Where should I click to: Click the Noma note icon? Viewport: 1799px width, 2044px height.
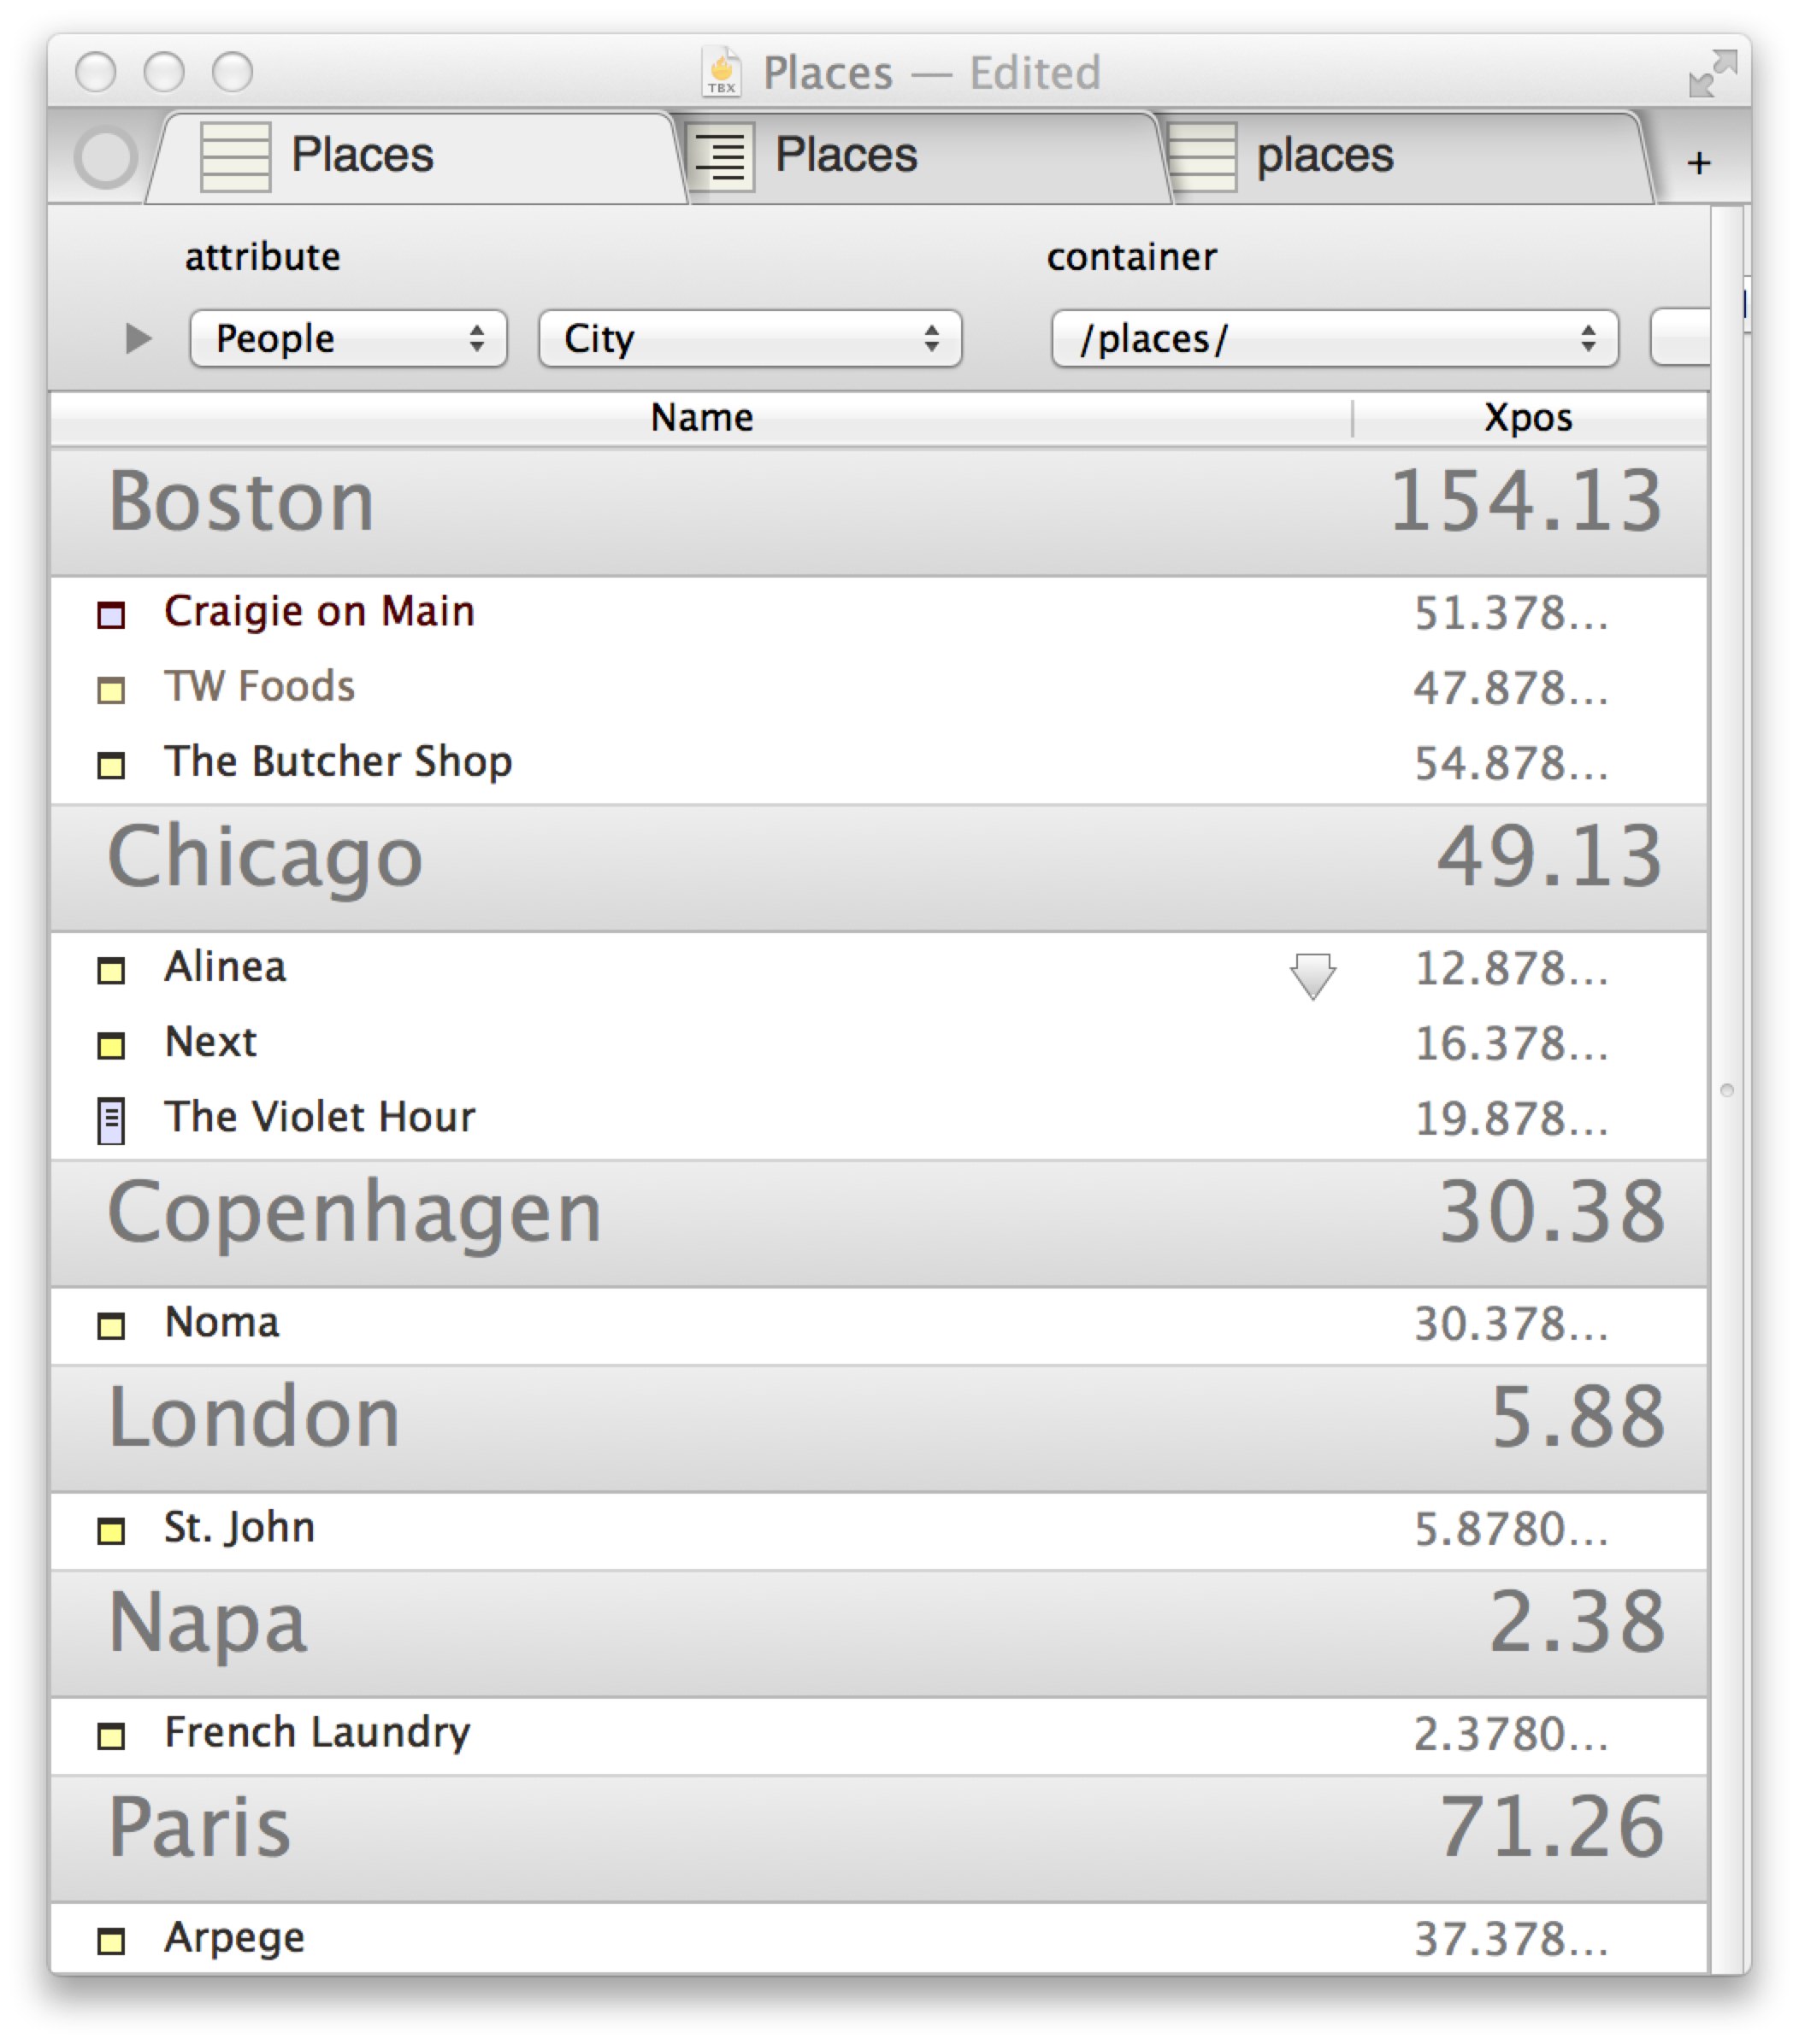(111, 1325)
